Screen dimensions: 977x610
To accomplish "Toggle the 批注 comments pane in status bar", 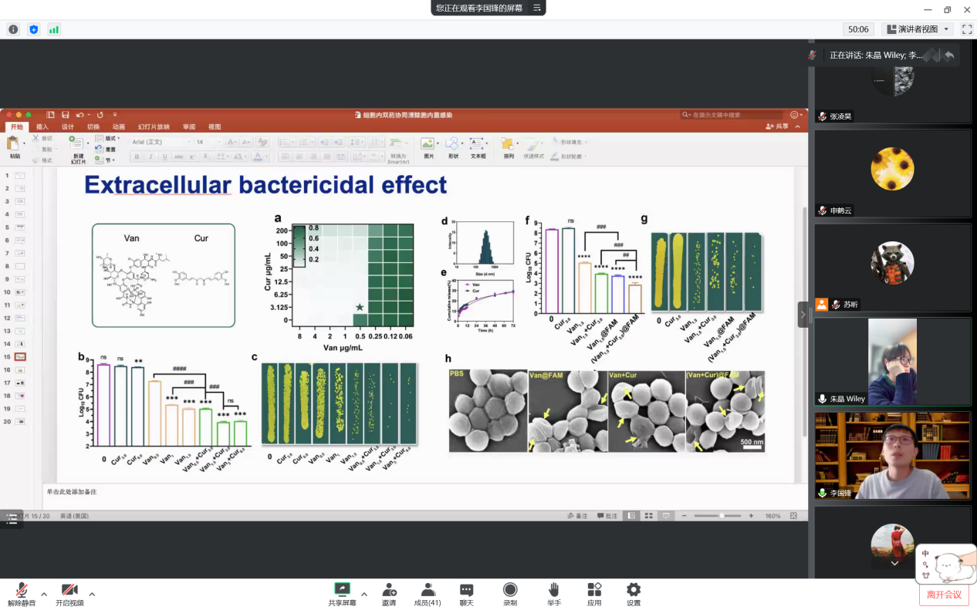I will tap(607, 515).
